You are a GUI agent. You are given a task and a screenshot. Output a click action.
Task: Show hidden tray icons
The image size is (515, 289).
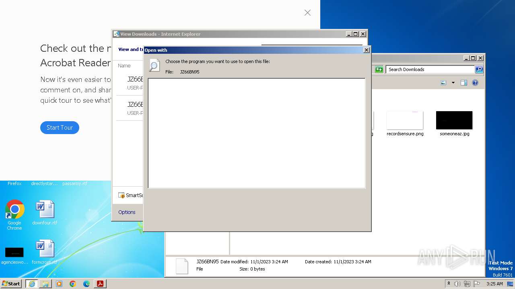coord(449,283)
